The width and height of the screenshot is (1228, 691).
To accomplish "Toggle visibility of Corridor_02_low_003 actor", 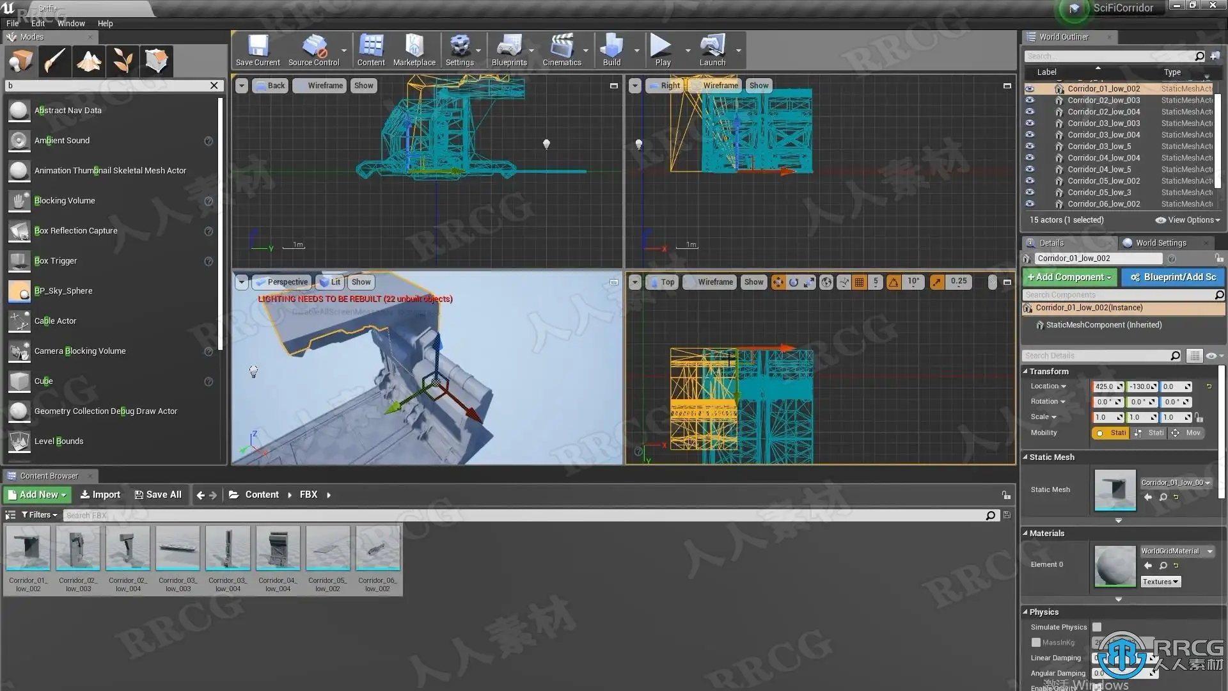I will pyautogui.click(x=1030, y=100).
